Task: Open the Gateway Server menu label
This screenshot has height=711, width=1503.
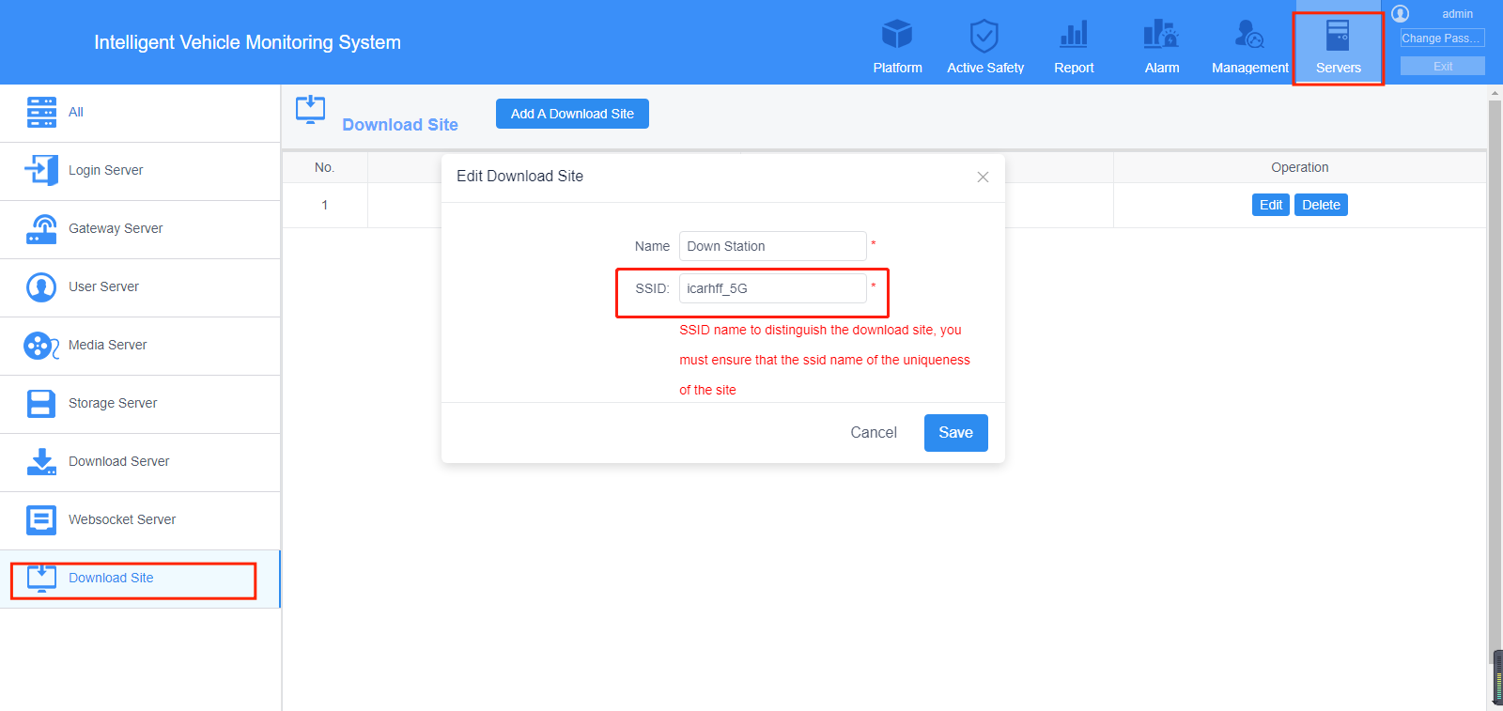Action: pos(116,228)
